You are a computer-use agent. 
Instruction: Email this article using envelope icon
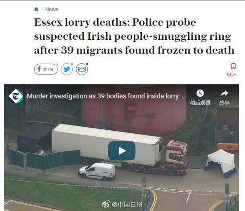click(x=82, y=69)
